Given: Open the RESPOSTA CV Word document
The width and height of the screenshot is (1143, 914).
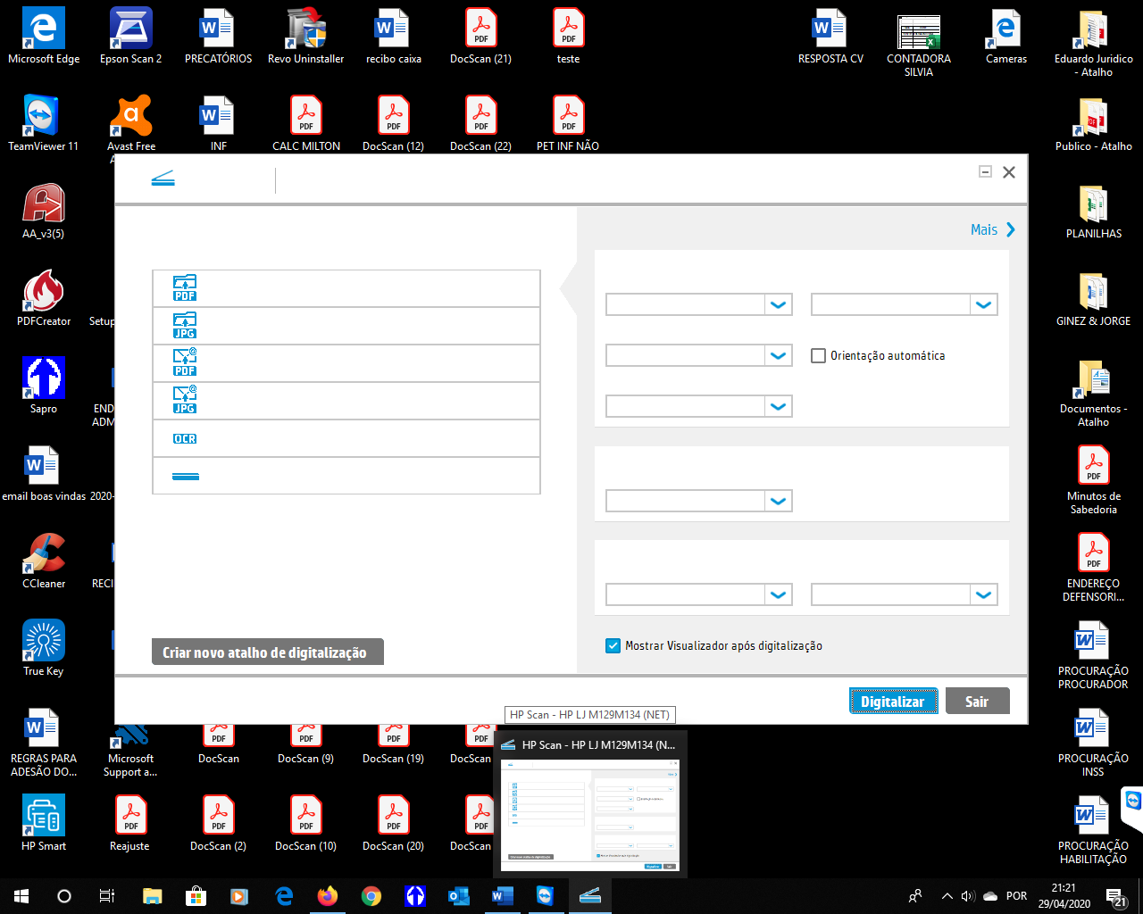Looking at the screenshot, I should (831, 36).
